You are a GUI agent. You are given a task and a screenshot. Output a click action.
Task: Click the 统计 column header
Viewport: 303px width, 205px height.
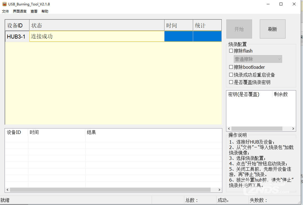[207, 25]
